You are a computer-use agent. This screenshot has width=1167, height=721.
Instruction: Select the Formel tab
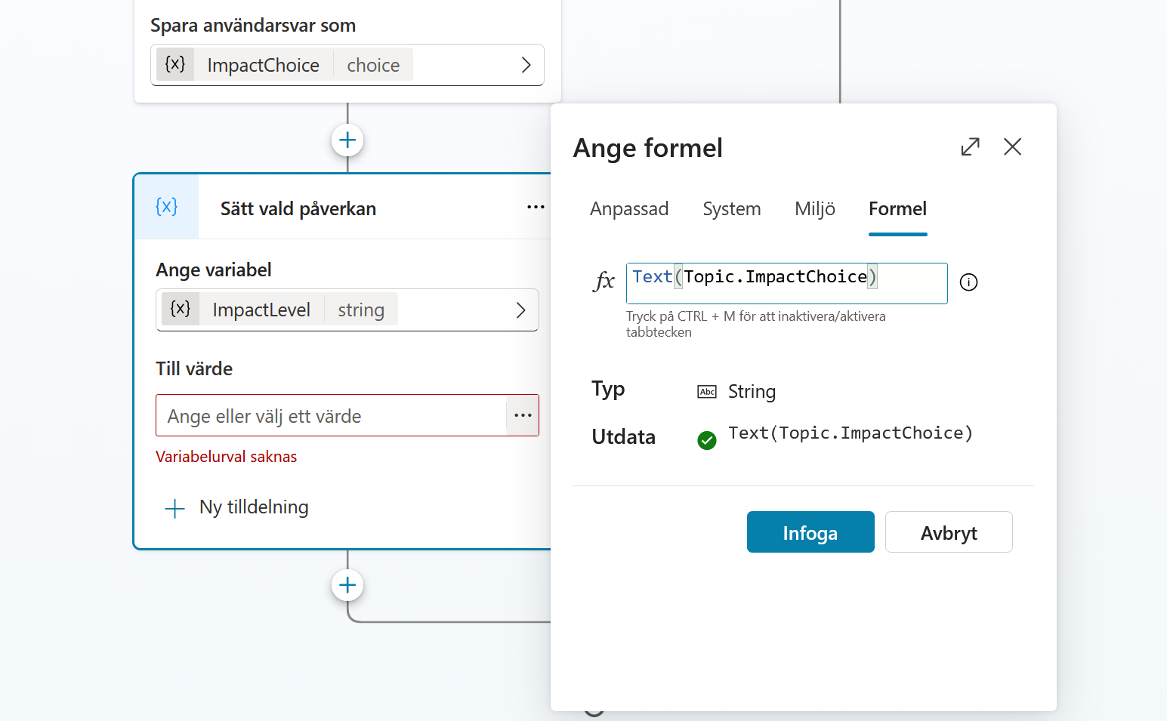pyautogui.click(x=897, y=209)
